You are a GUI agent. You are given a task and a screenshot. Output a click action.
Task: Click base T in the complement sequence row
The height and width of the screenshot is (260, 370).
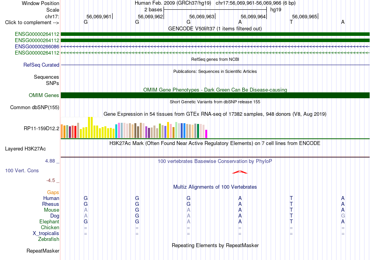coord(291,22)
